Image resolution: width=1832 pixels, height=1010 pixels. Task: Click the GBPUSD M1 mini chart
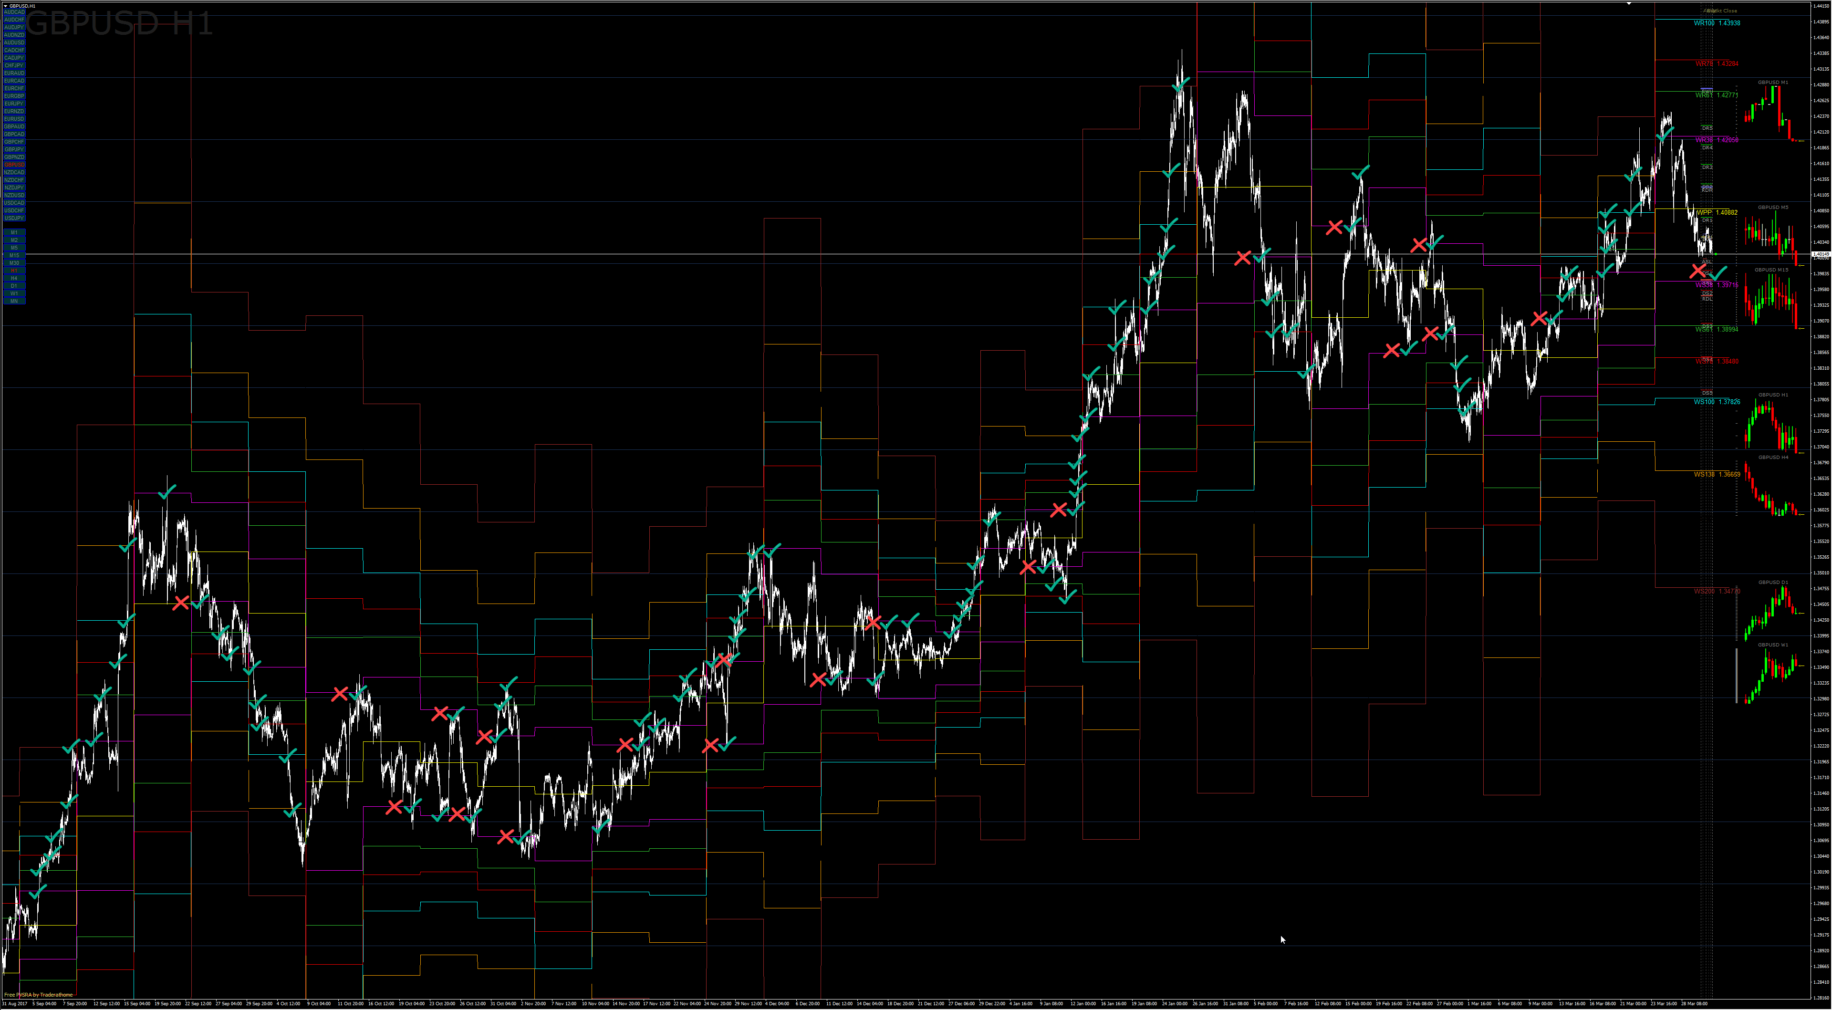click(1774, 113)
